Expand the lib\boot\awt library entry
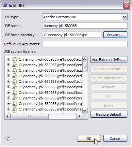Viewport: 132px width, 147px height. click(x=8, y=87)
